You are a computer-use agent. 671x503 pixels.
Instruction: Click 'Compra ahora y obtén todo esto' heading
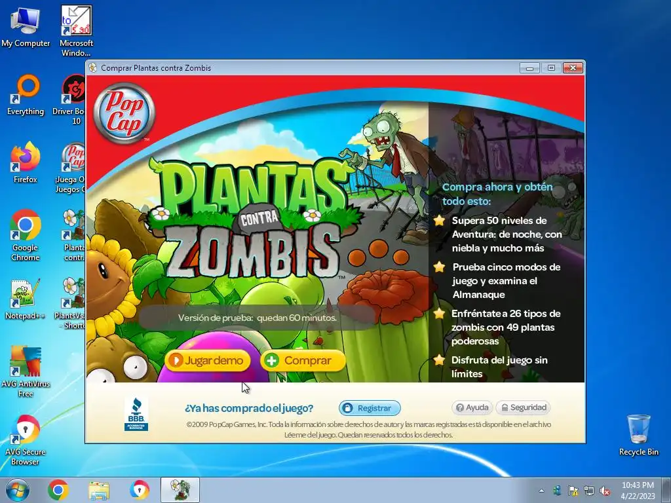click(497, 194)
